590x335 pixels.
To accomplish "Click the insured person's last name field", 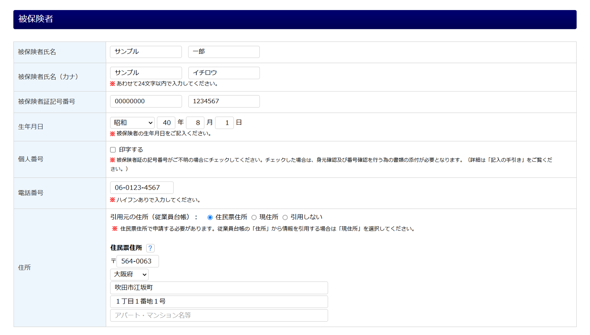I will point(146,52).
